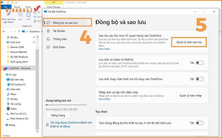Click the person icon beside Tài khoản
Image resolution: width=222 pixels, height=138 pixels.
coord(48,31)
